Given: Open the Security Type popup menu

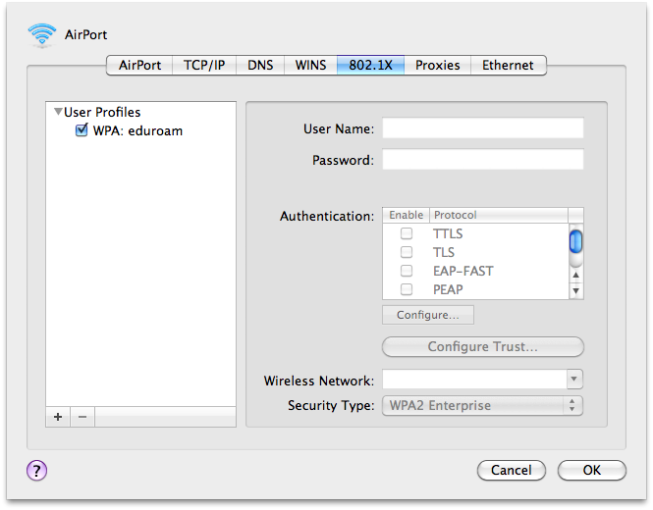Looking at the screenshot, I should tap(482, 405).
